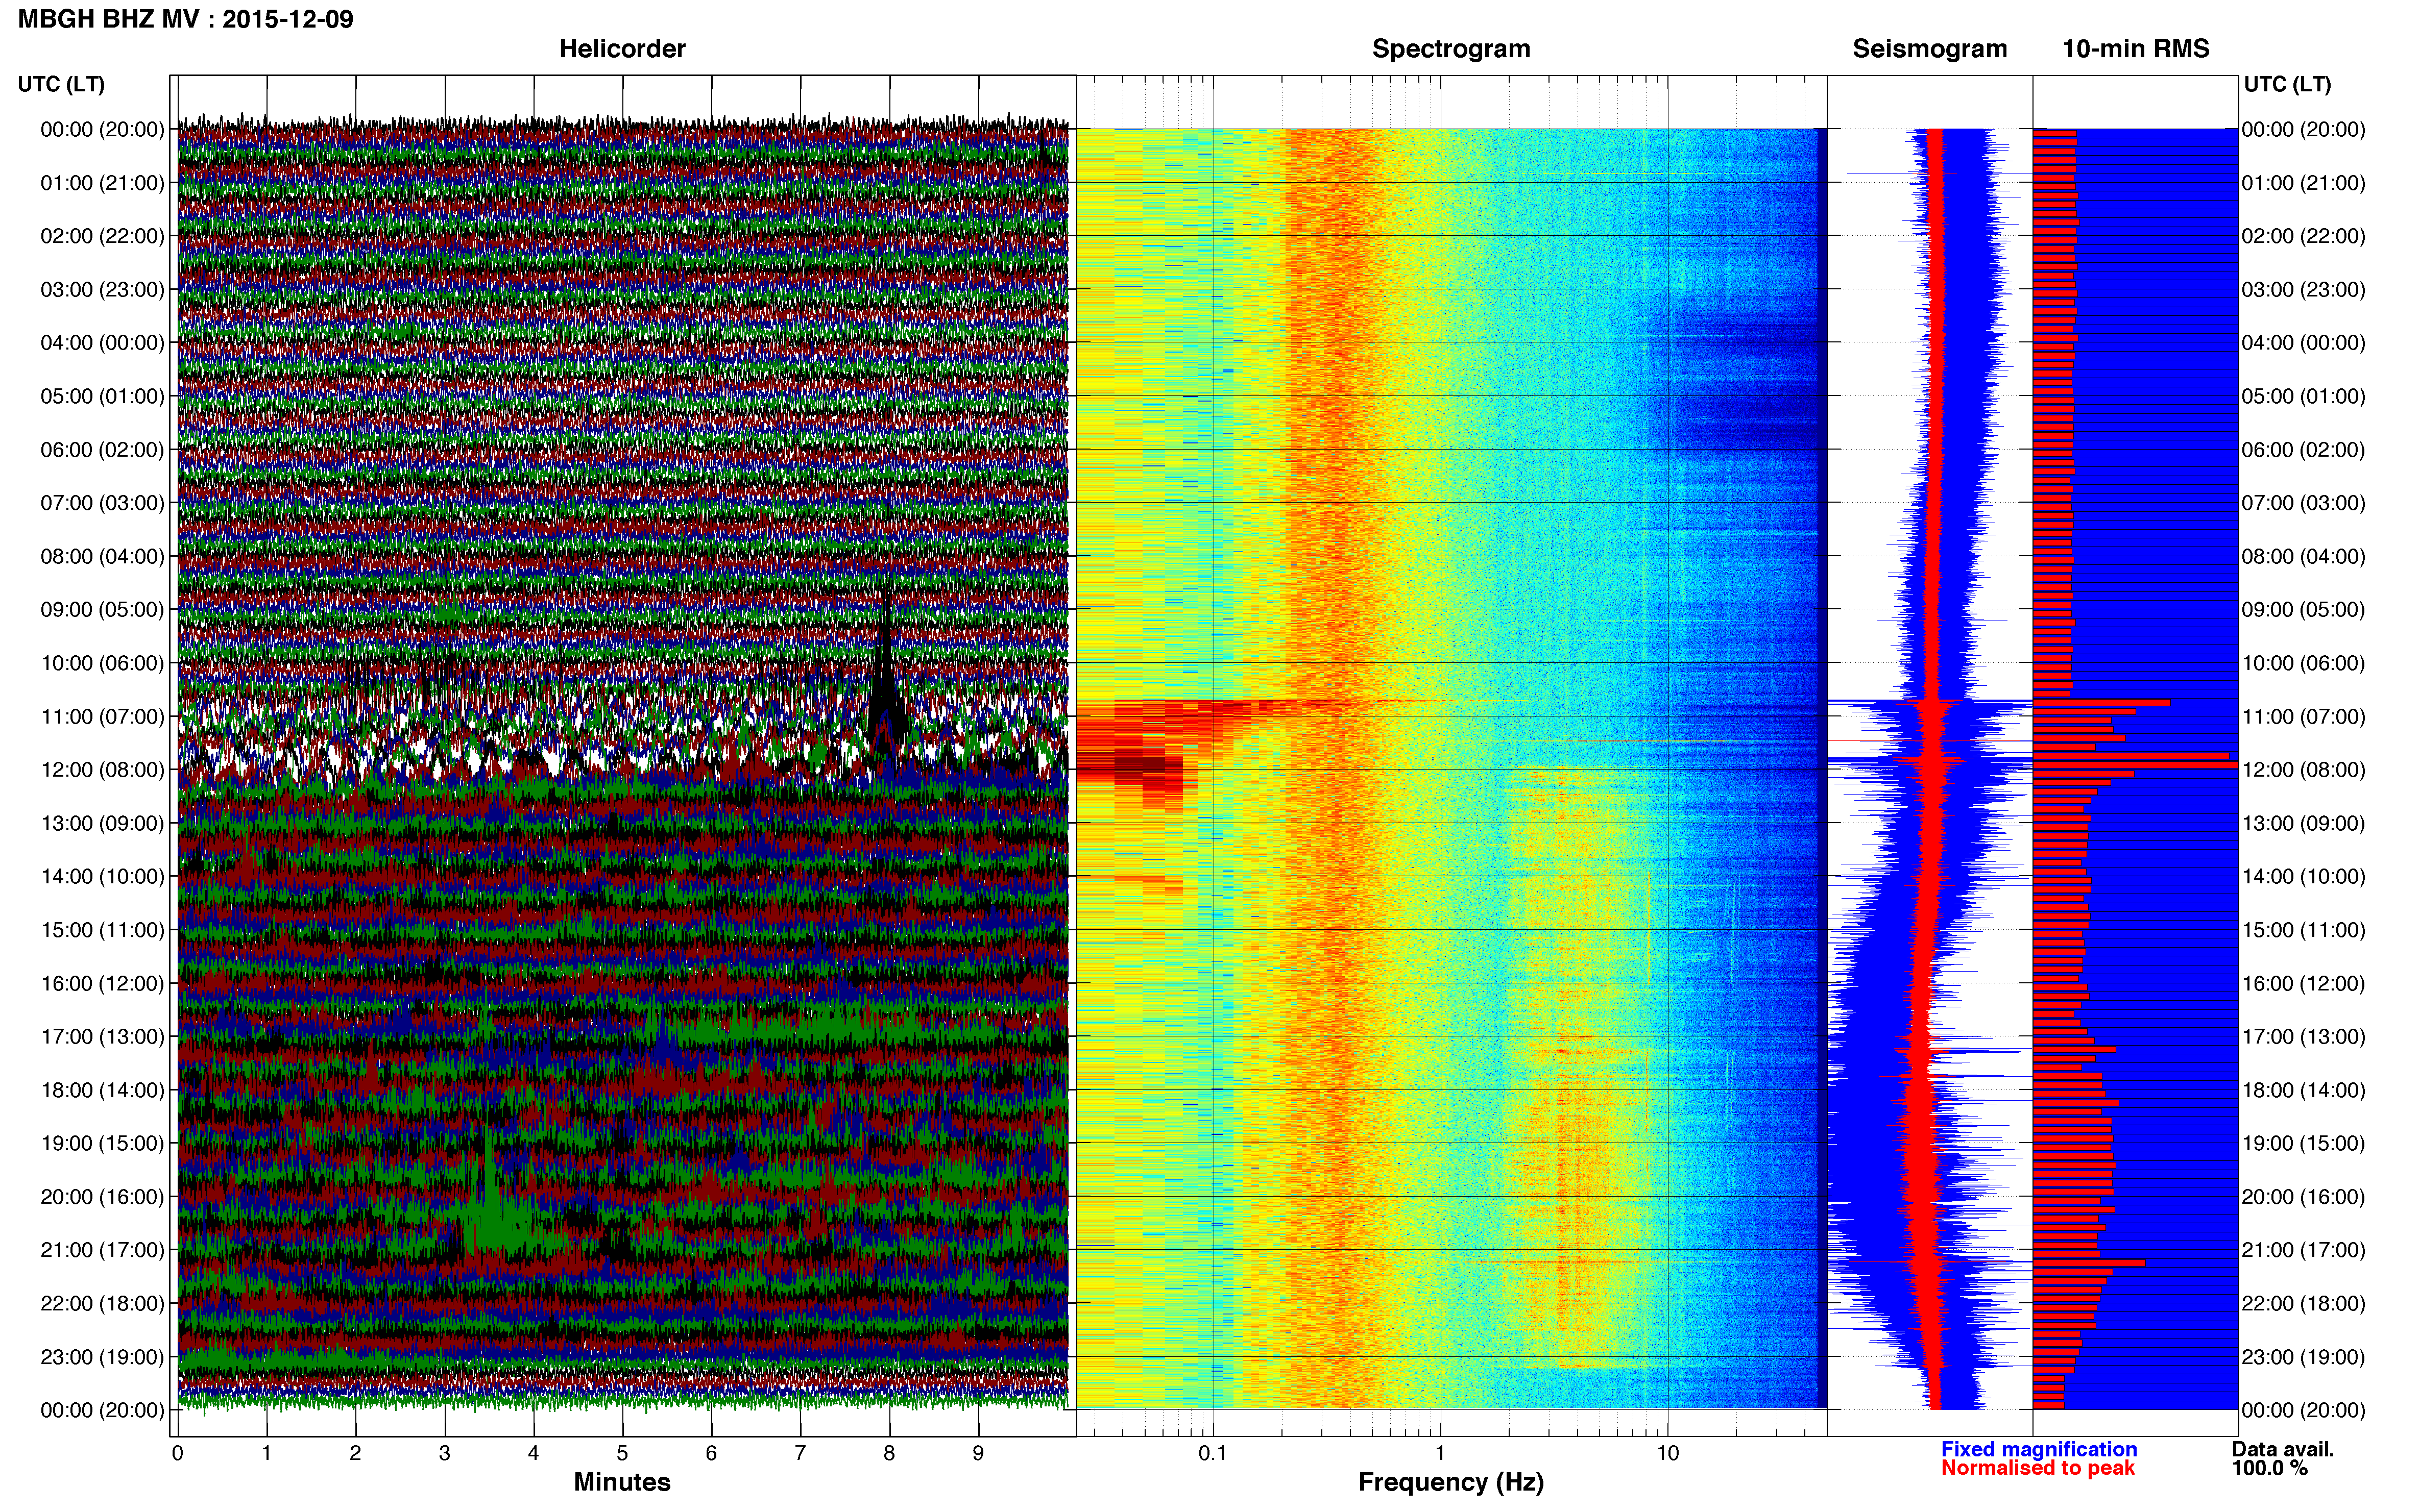Click left time label 10:00 (06:00)
The width and height of the screenshot is (2420, 1512).
pyautogui.click(x=102, y=663)
